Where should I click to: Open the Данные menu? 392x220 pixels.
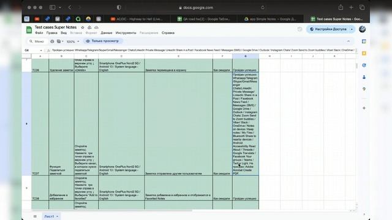(x=106, y=33)
